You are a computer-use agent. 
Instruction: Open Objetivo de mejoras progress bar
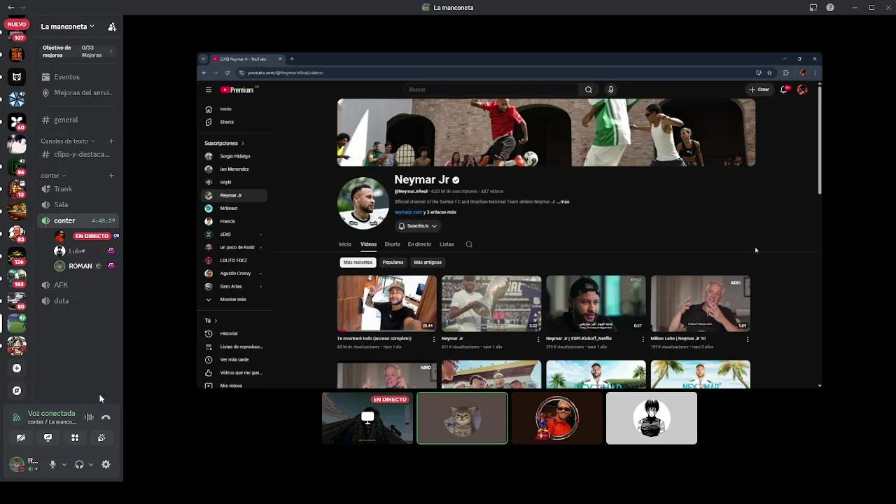[78, 51]
